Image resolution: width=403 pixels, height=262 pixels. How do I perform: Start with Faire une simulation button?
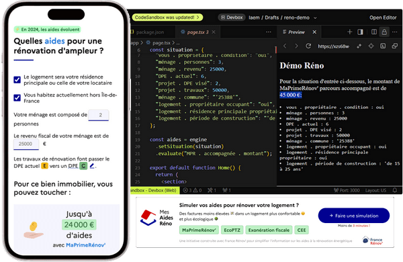354,216
